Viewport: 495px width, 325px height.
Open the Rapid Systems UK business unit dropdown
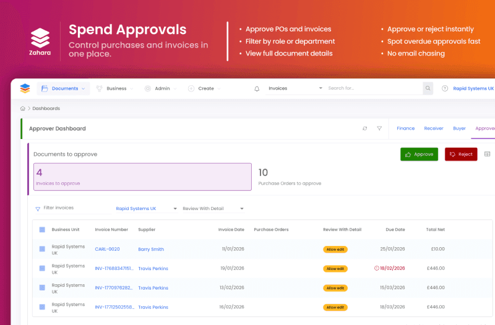pyautogui.click(x=147, y=208)
